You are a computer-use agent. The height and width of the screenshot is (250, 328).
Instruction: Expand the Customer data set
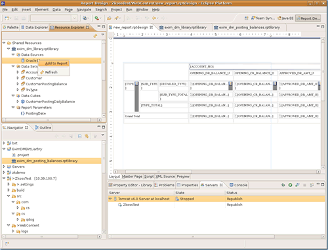[18, 78]
